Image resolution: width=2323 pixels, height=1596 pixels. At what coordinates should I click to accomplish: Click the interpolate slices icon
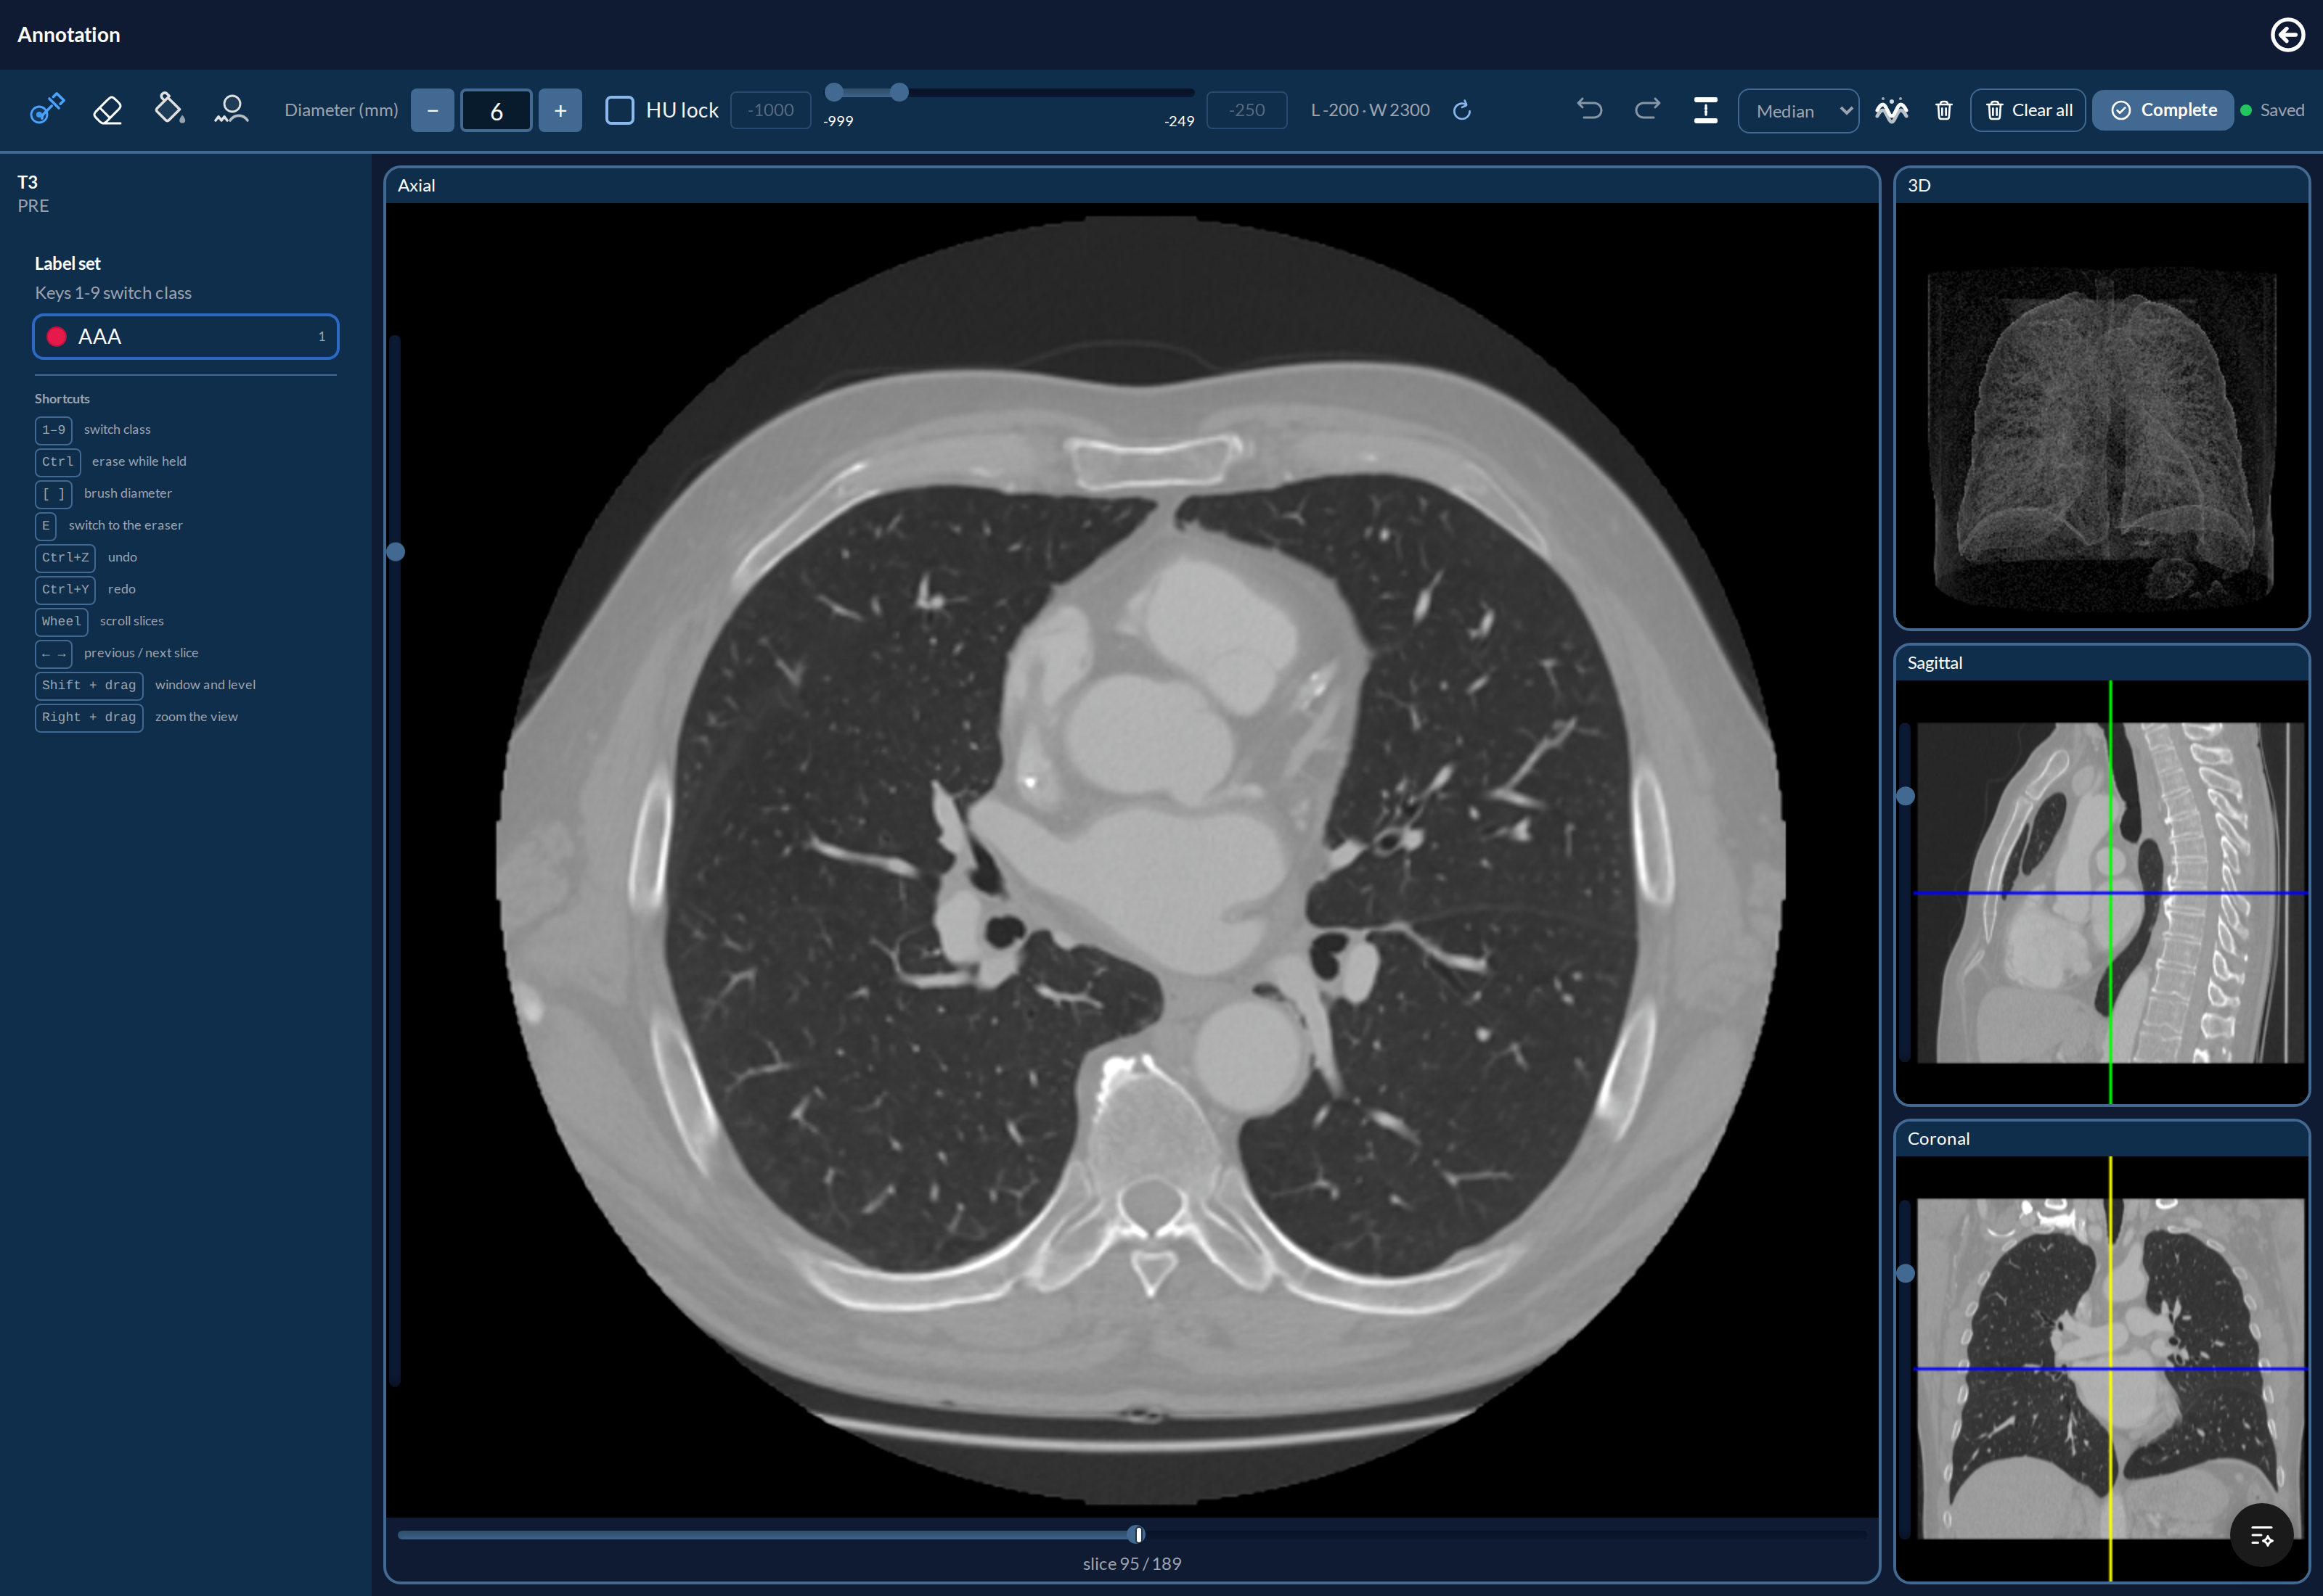(1706, 110)
